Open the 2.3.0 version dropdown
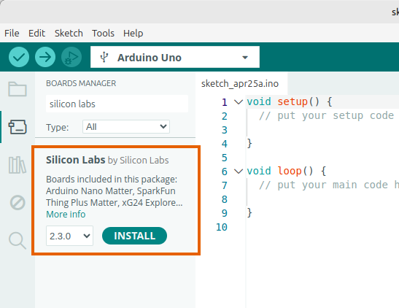The width and height of the screenshot is (399, 308). pyautogui.click(x=69, y=236)
